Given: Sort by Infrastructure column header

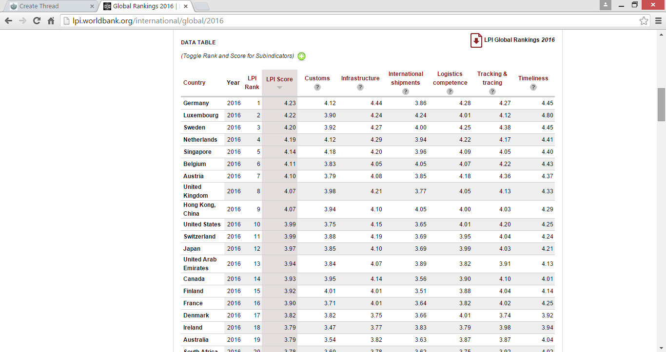Looking at the screenshot, I should tap(360, 78).
